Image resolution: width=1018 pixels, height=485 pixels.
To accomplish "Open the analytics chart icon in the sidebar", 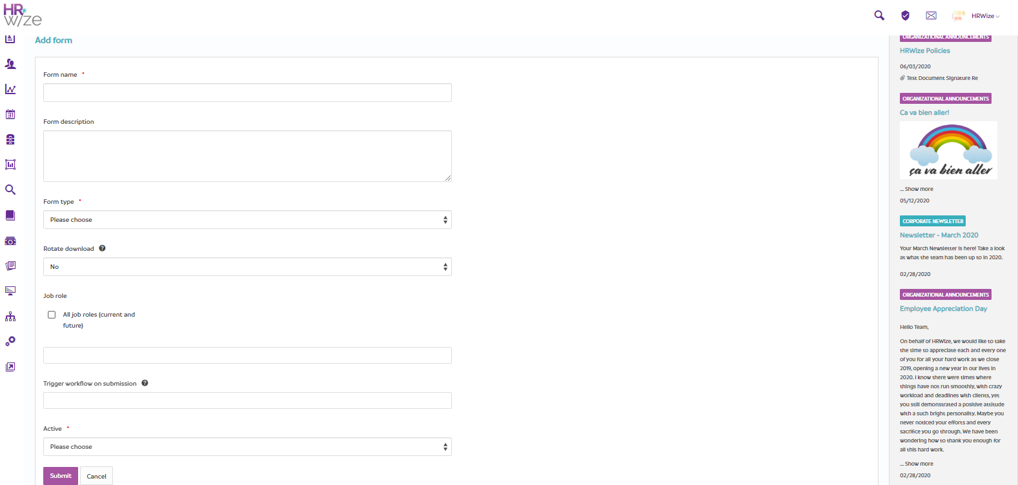I will click(x=10, y=89).
